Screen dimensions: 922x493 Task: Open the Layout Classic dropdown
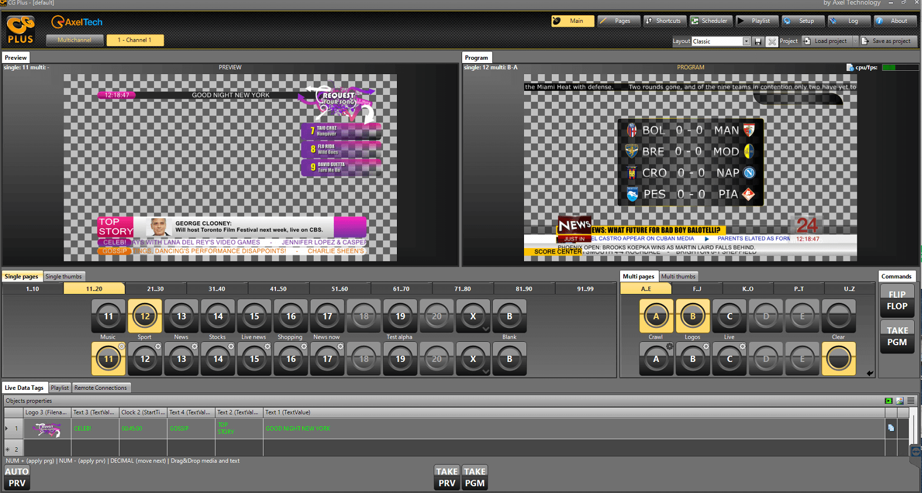coord(746,41)
